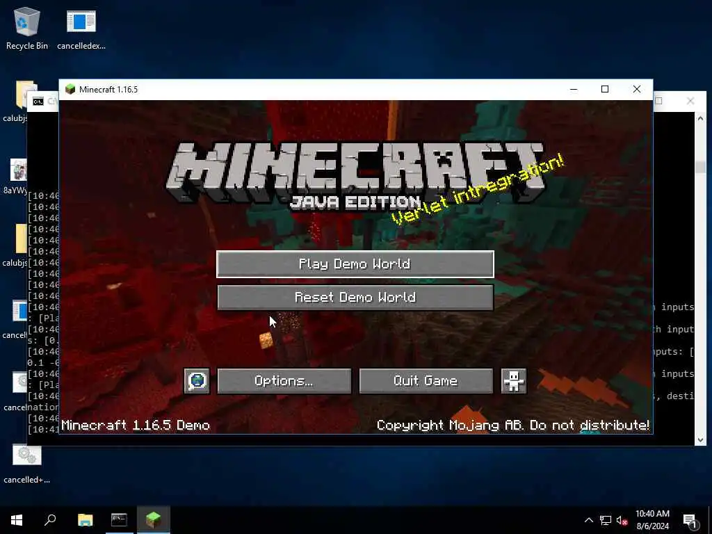This screenshot has height=534, width=712.
Task: Click the Minecraft grass block title bar icon
Action: [70, 89]
